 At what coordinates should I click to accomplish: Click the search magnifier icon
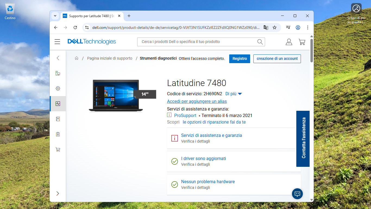point(260,42)
